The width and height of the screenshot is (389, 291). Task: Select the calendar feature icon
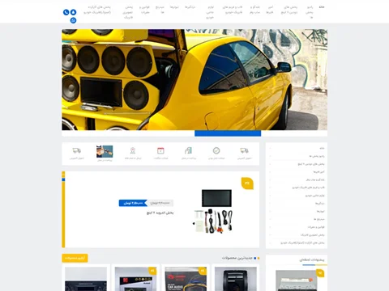[160, 150]
